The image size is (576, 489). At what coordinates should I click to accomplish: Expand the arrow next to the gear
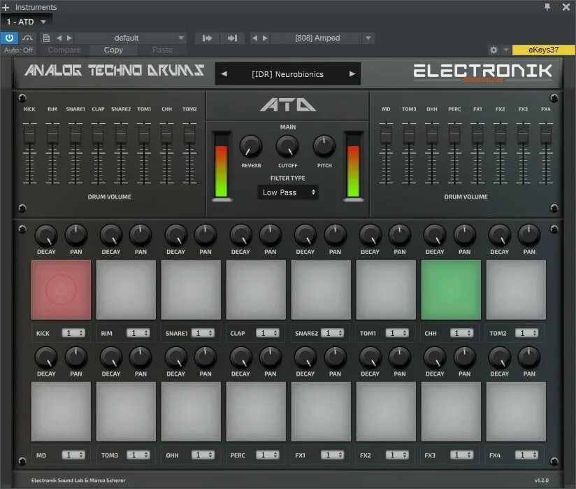coord(506,50)
